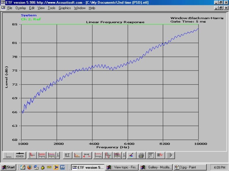Click the energy decay curve toolbar icon

[x=77, y=155]
